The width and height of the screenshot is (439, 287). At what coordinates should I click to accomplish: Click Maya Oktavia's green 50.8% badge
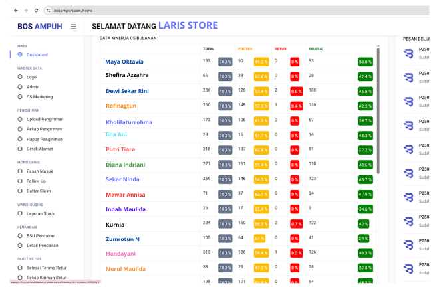pos(365,62)
